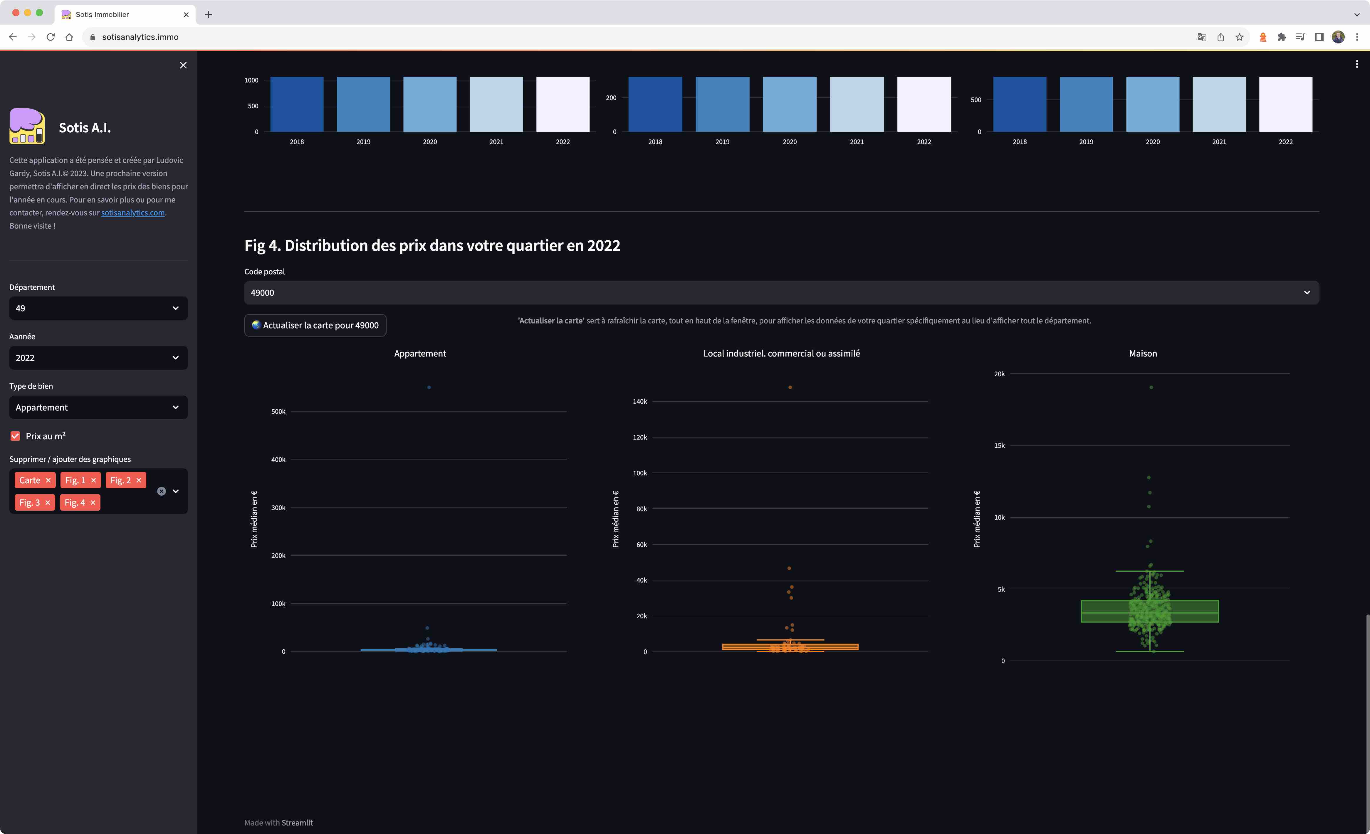Bookmark this page with the star icon
The image size is (1370, 834).
tap(1239, 37)
